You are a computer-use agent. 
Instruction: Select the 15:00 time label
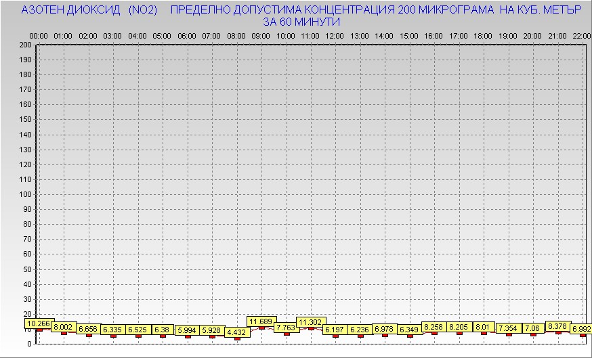point(409,37)
